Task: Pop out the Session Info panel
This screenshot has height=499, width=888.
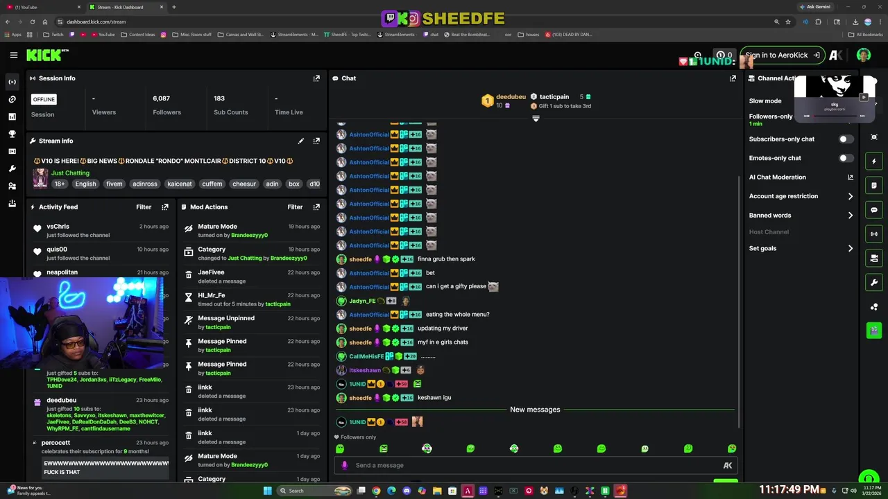Action: tap(316, 78)
